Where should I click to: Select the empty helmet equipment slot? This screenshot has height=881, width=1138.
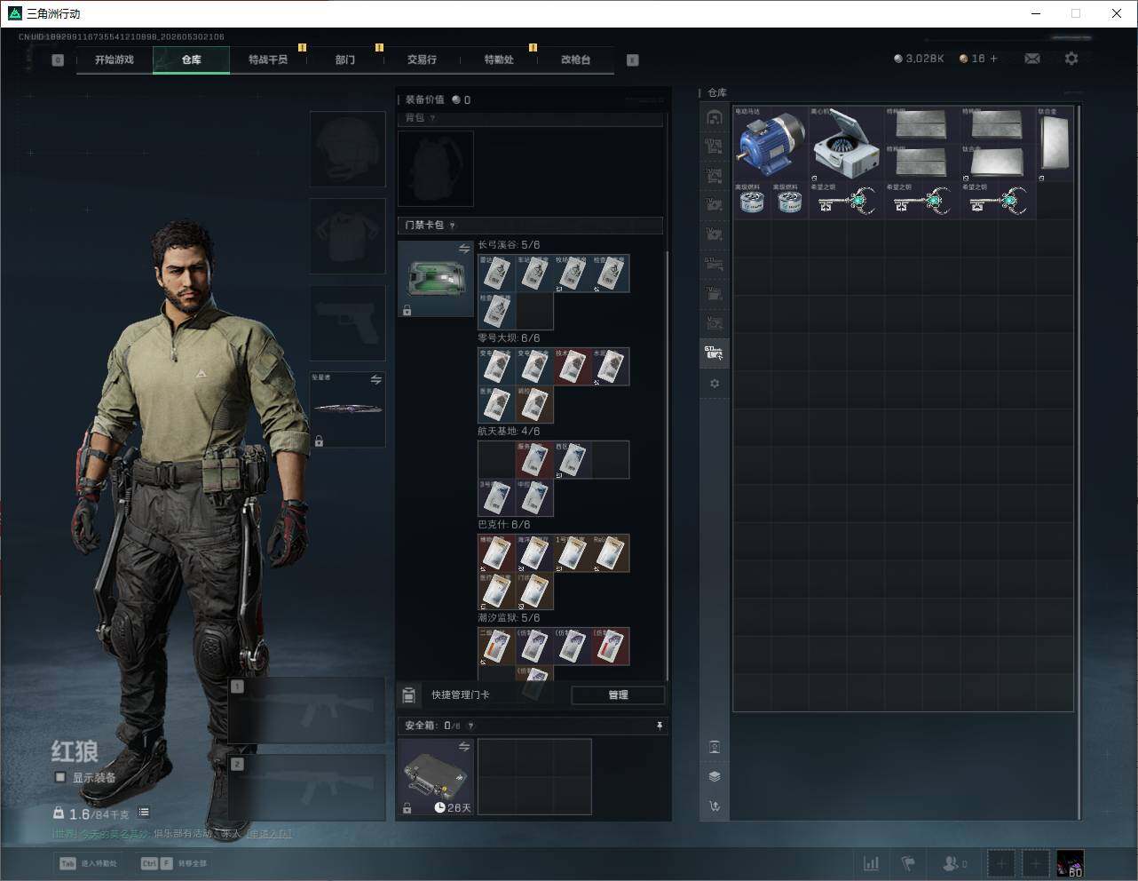click(347, 148)
